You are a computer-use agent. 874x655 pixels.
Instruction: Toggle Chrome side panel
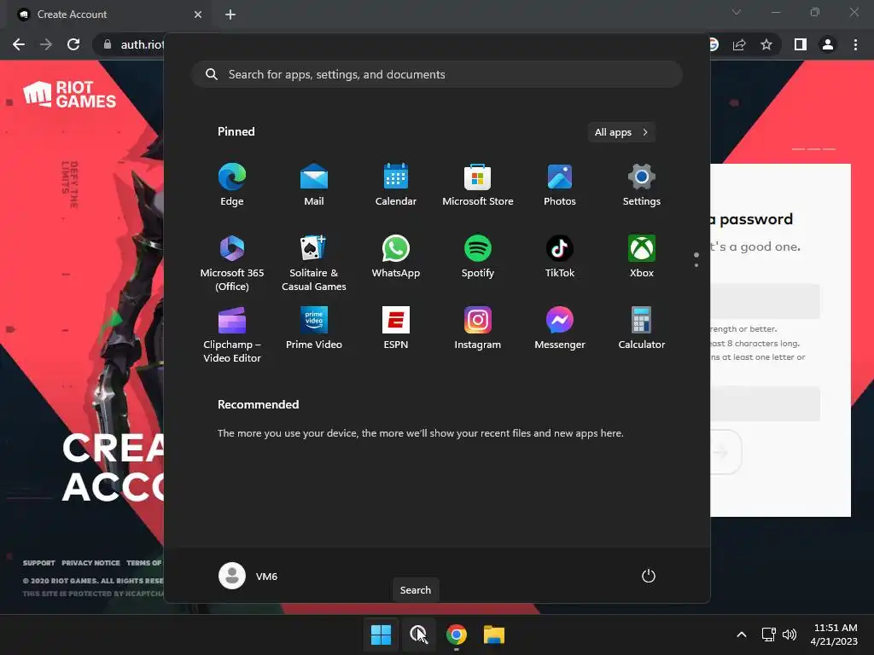pyautogui.click(x=801, y=44)
